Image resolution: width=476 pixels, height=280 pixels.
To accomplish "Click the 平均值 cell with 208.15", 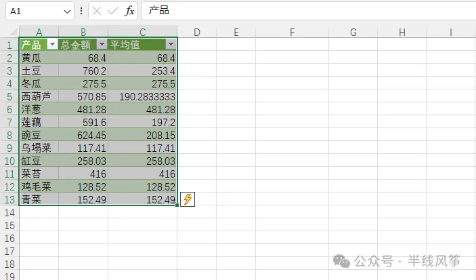I will (142, 135).
